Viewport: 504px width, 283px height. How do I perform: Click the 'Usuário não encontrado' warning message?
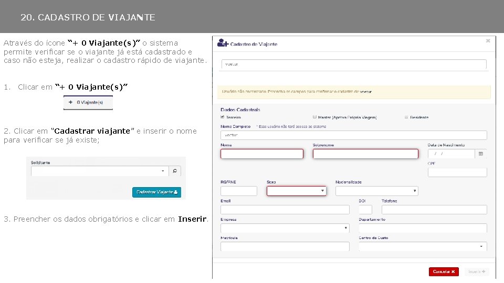354,92
